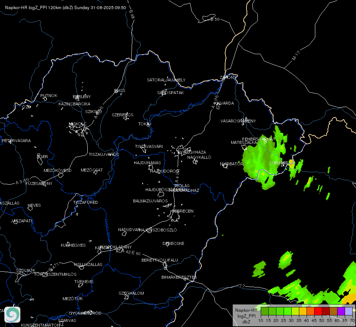Click the SÁROSPATAK city label
Viewport: 356px width, 327px height.
(171, 93)
